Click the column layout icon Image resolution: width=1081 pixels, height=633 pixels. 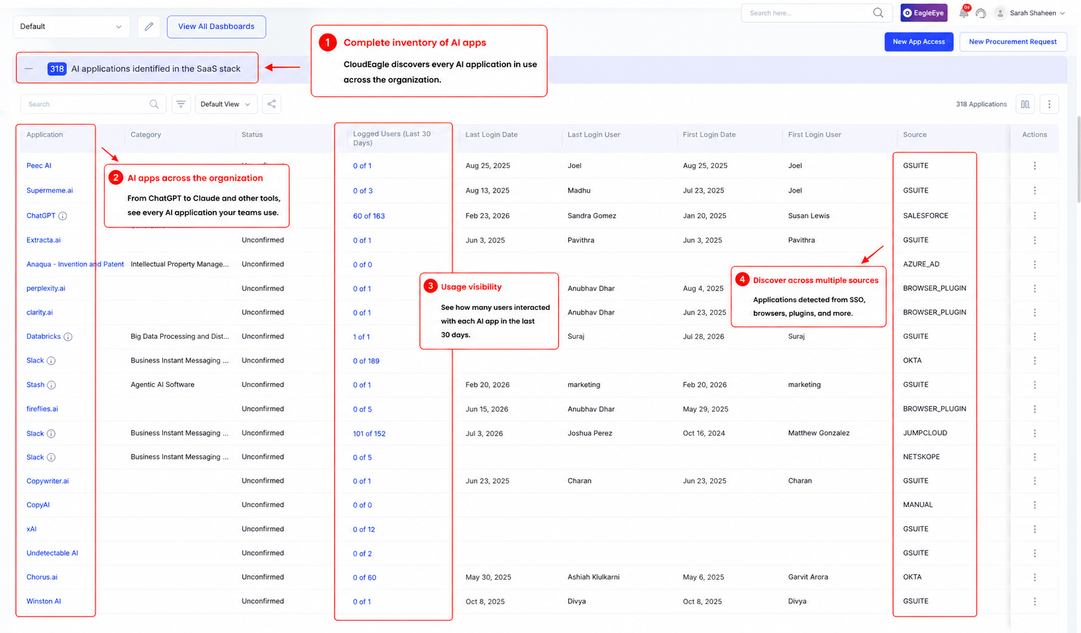[x=1025, y=104]
